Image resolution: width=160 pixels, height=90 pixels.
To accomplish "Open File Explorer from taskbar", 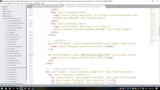I will coord(6,88).
